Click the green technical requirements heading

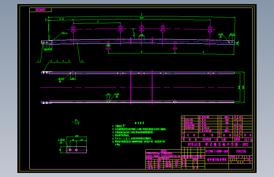point(139,123)
